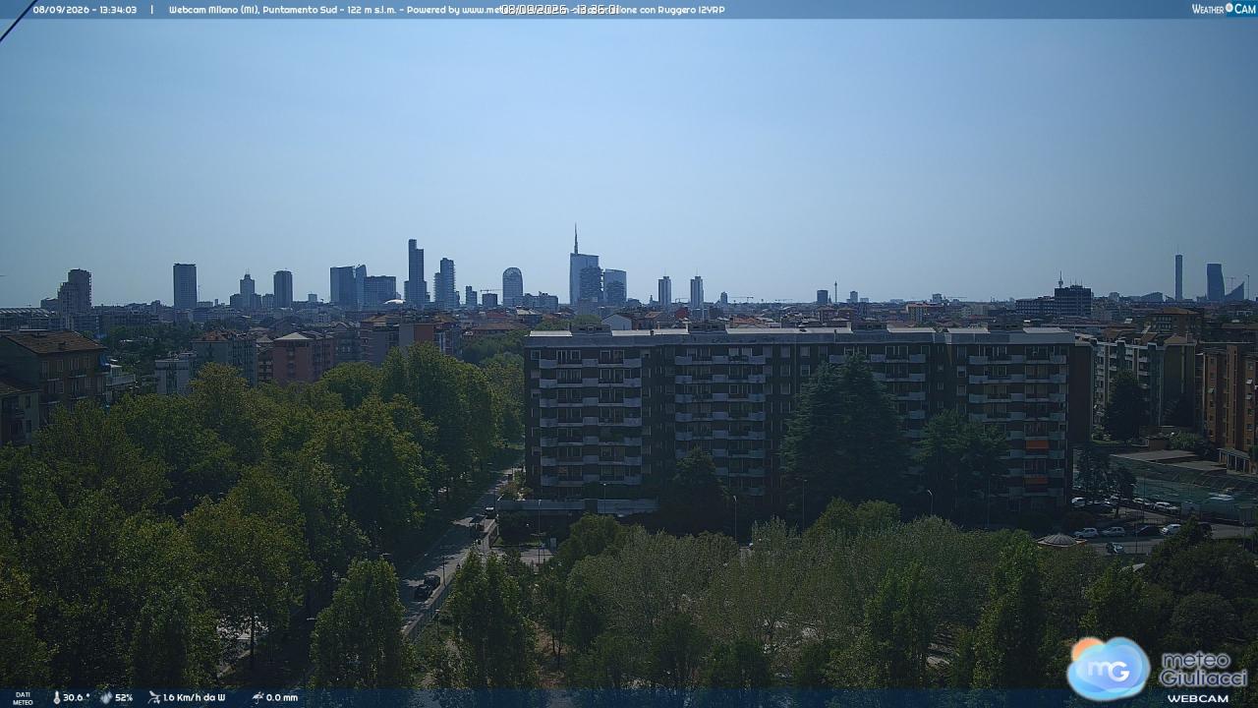Screen dimensions: 1258x708
Task: Click the overlapping centered timestamp in top bar
Action: pyautogui.click(x=559, y=10)
